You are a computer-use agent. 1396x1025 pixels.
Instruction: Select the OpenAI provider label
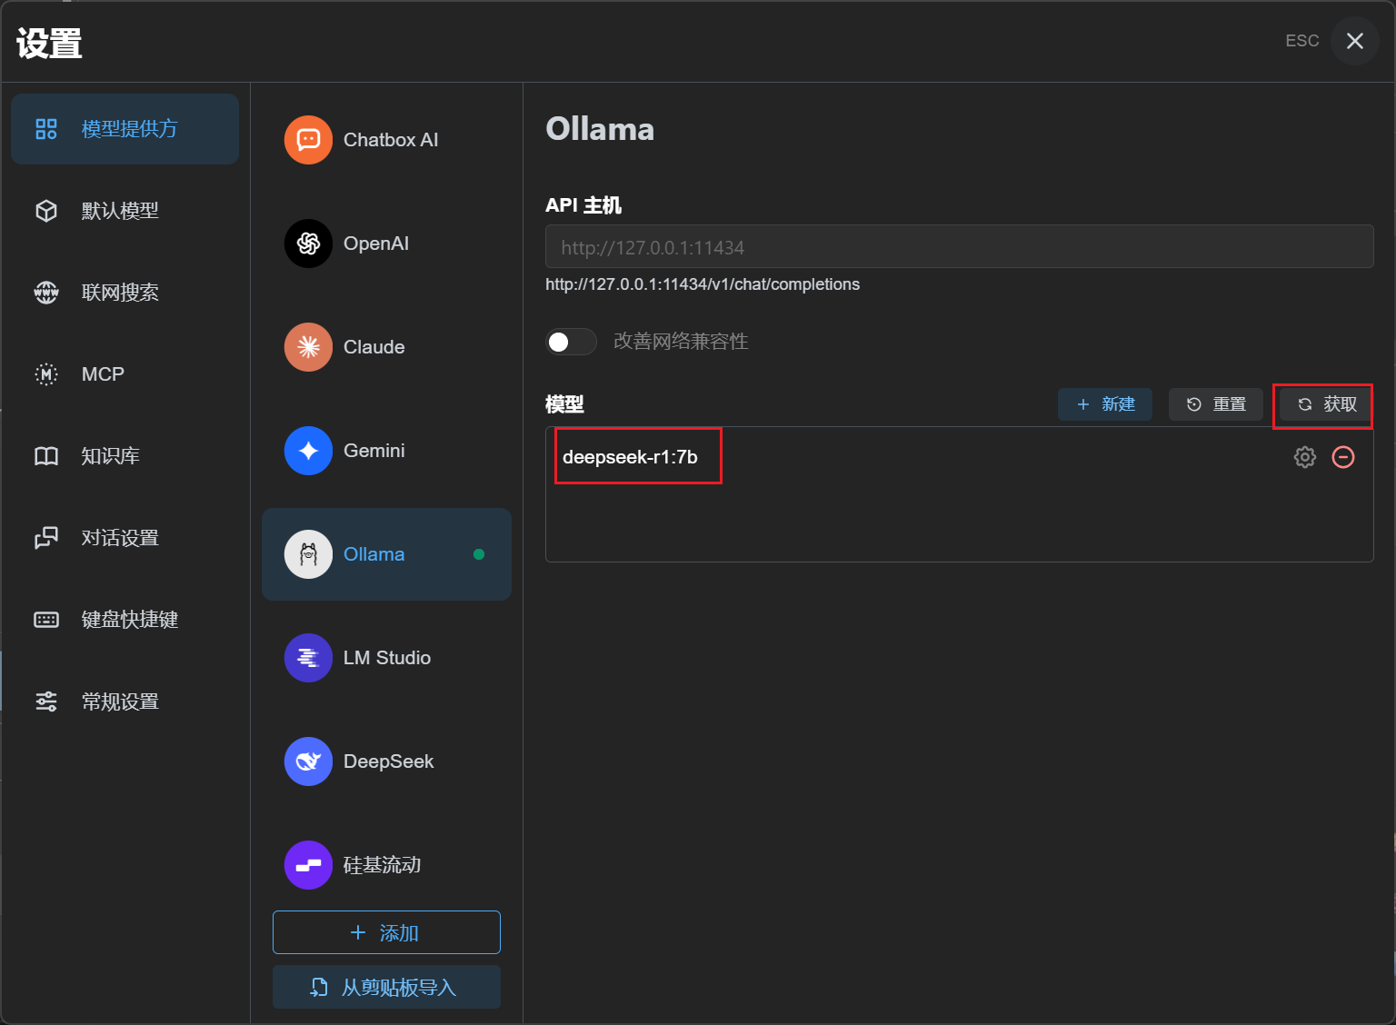(376, 244)
